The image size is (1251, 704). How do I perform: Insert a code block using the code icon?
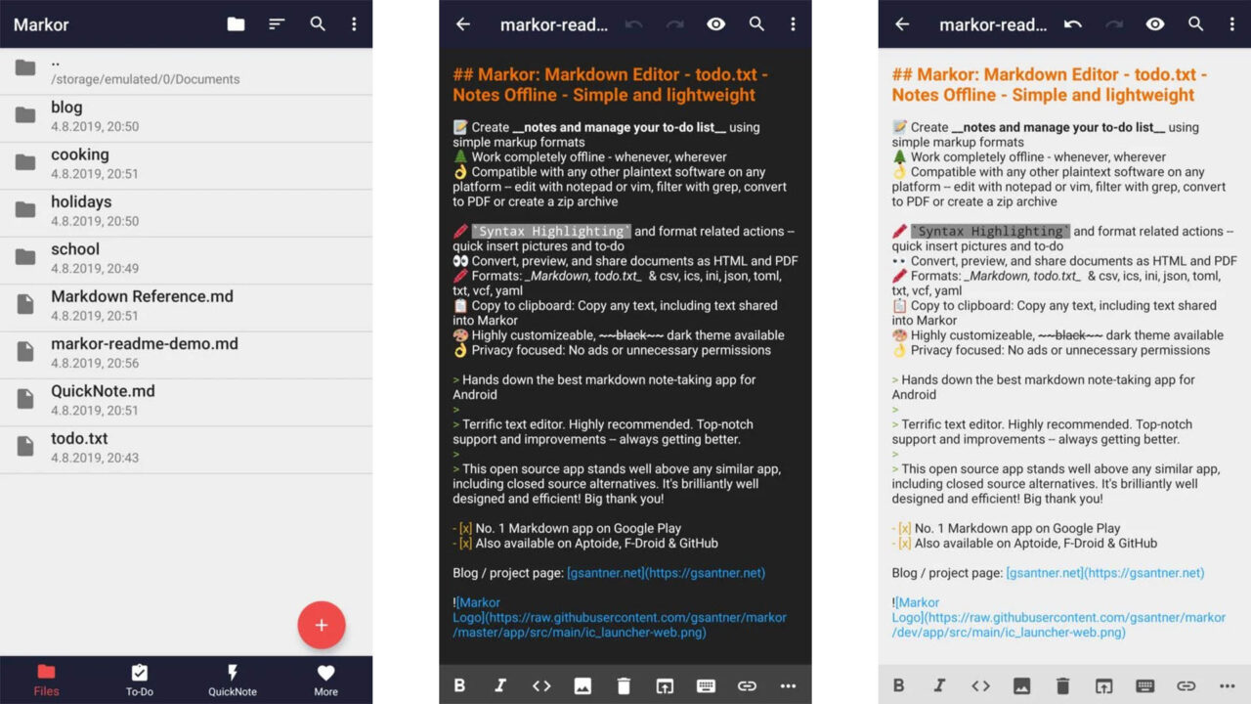pos(541,685)
